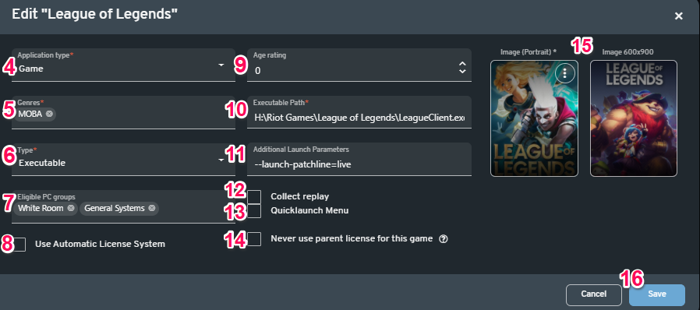Open the three-dot menu on portrait image

pyautogui.click(x=564, y=73)
